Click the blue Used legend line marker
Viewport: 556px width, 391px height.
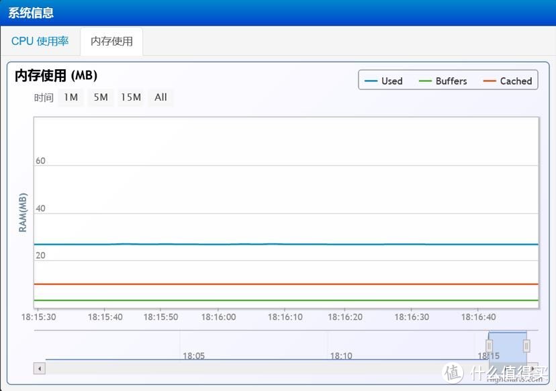pos(371,81)
